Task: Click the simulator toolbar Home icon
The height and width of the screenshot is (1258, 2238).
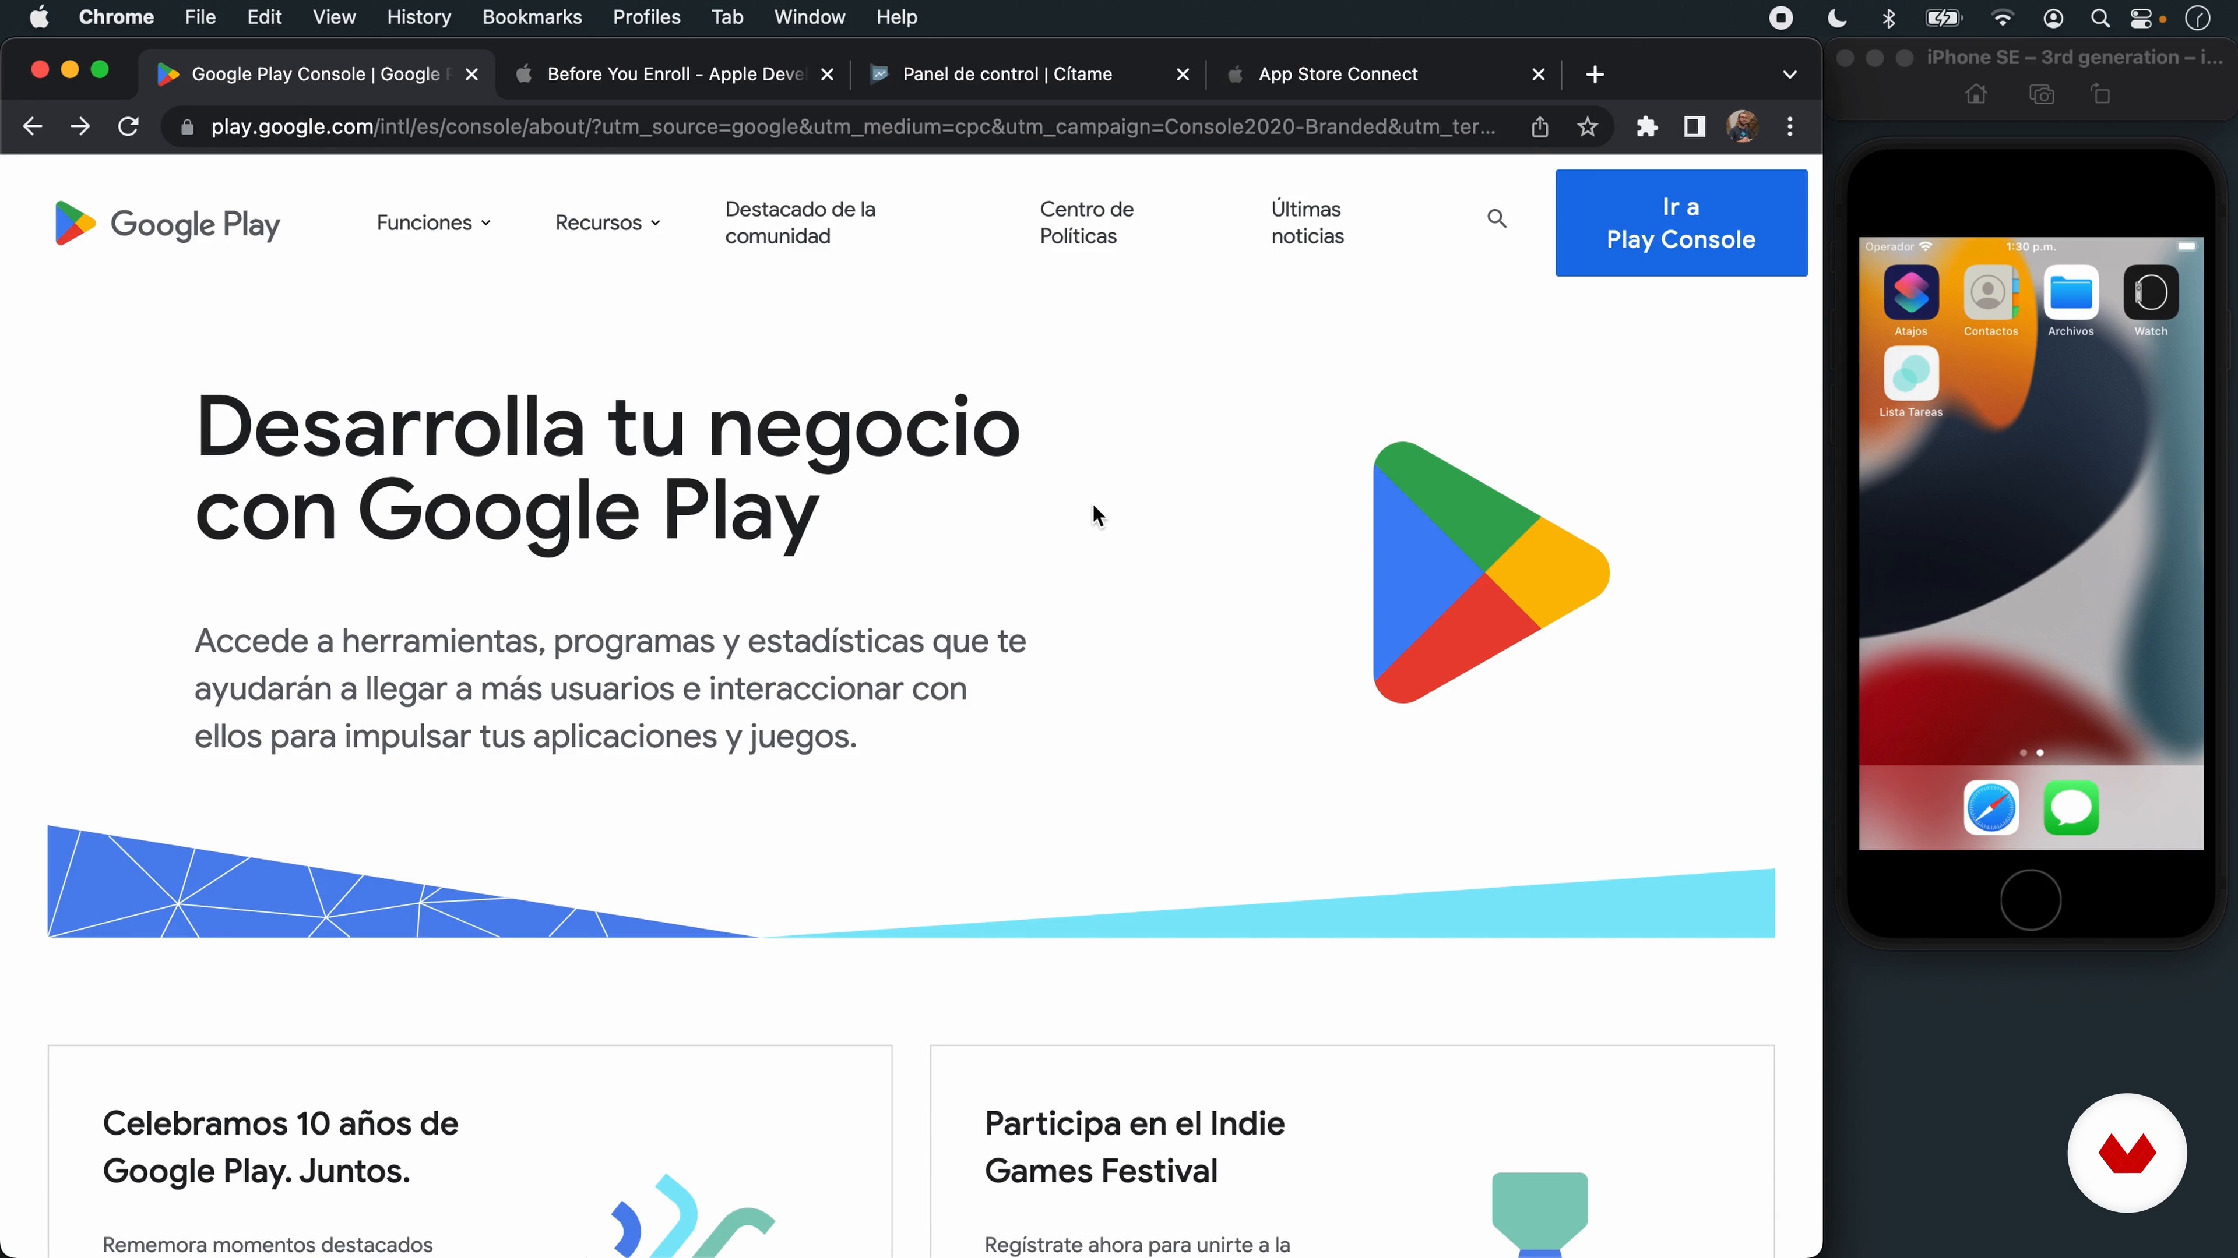Action: [1976, 94]
